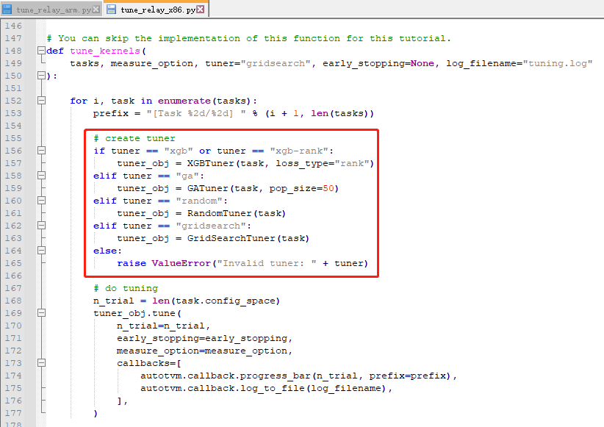This screenshot has height=427, width=604.
Task: Click the "gridsearch" default tuner string on line 149
Action: point(276,64)
